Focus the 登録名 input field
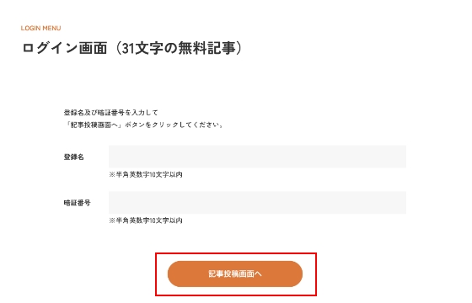The height and width of the screenshot is (303, 472). point(257,157)
